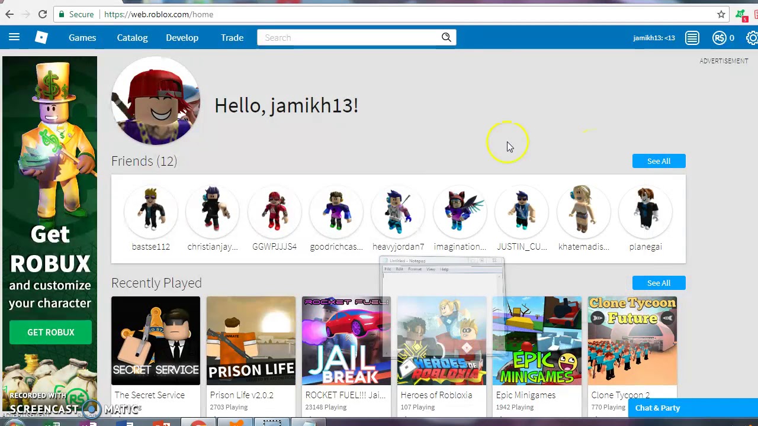Viewport: 758px width, 426px height.
Task: Open the jamikh13 account link
Action: pyautogui.click(x=654, y=38)
